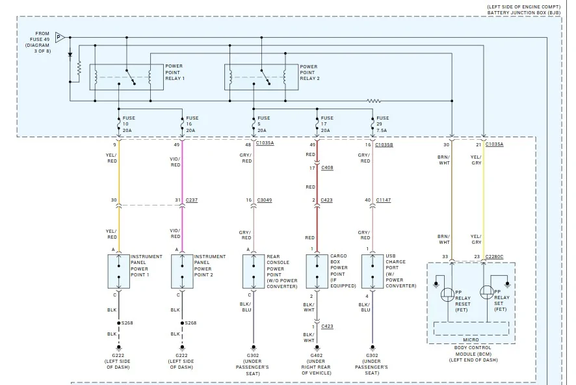
Task: Open the C423 link beside pin 2 on RED wire
Action: click(326, 200)
